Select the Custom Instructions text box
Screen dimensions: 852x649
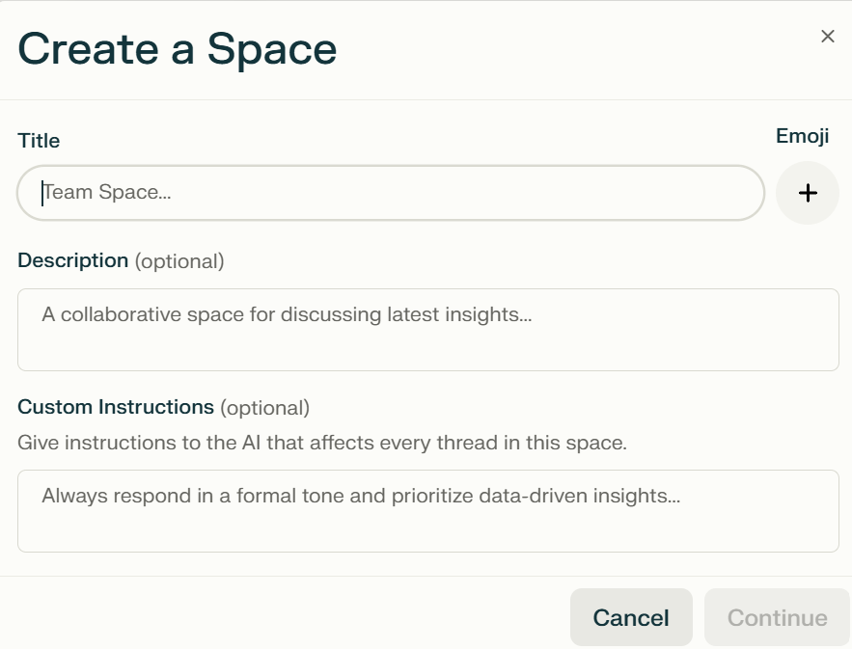[x=428, y=511]
